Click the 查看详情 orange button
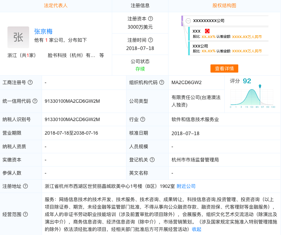The width and height of the screenshot is (282, 235). point(224,68)
